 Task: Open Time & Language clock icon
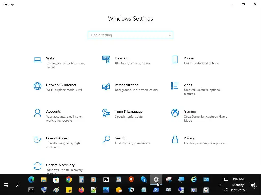106,113
